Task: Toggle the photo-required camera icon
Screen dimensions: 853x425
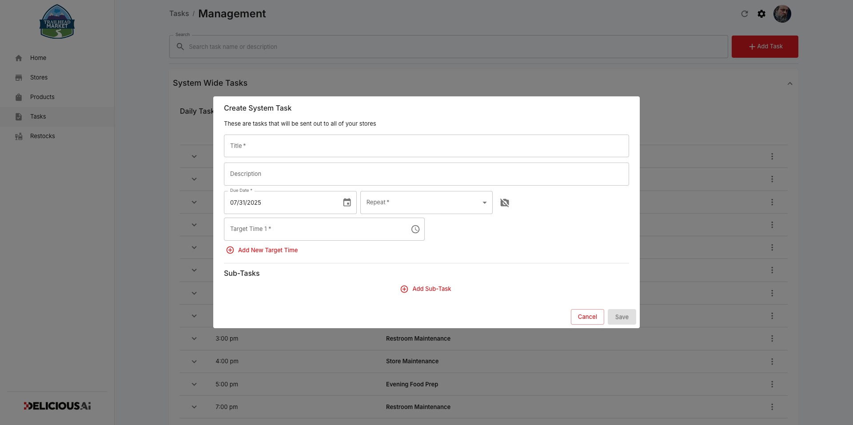Action: (x=505, y=203)
